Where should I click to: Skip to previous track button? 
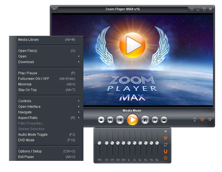pos(120,120)
